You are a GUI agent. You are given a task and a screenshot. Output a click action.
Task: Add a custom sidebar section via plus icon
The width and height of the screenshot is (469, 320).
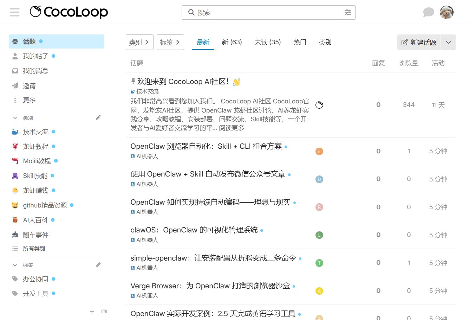[92, 312]
